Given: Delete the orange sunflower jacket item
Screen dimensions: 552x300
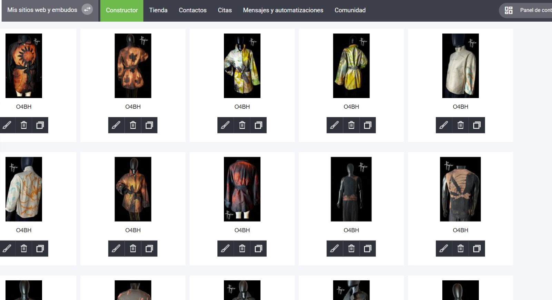Looking at the screenshot, I should coord(24,125).
